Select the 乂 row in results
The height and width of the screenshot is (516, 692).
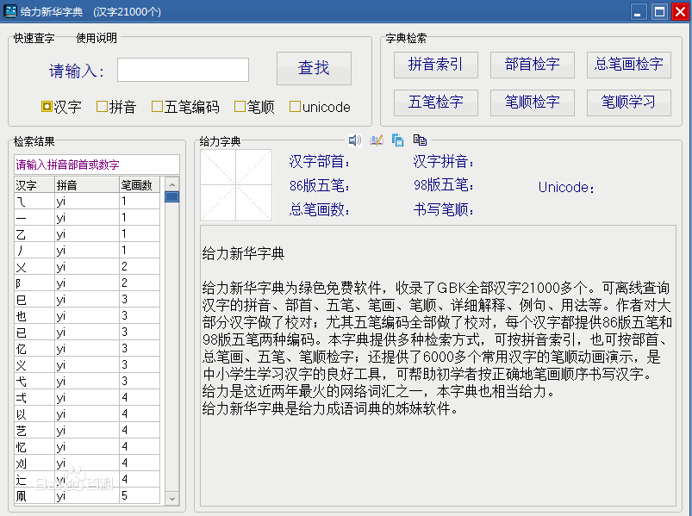pos(87,267)
